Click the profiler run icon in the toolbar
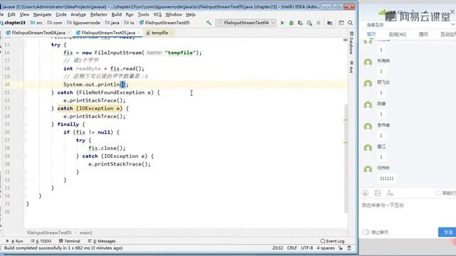The height and width of the screenshot is (256, 456). [x=309, y=23]
